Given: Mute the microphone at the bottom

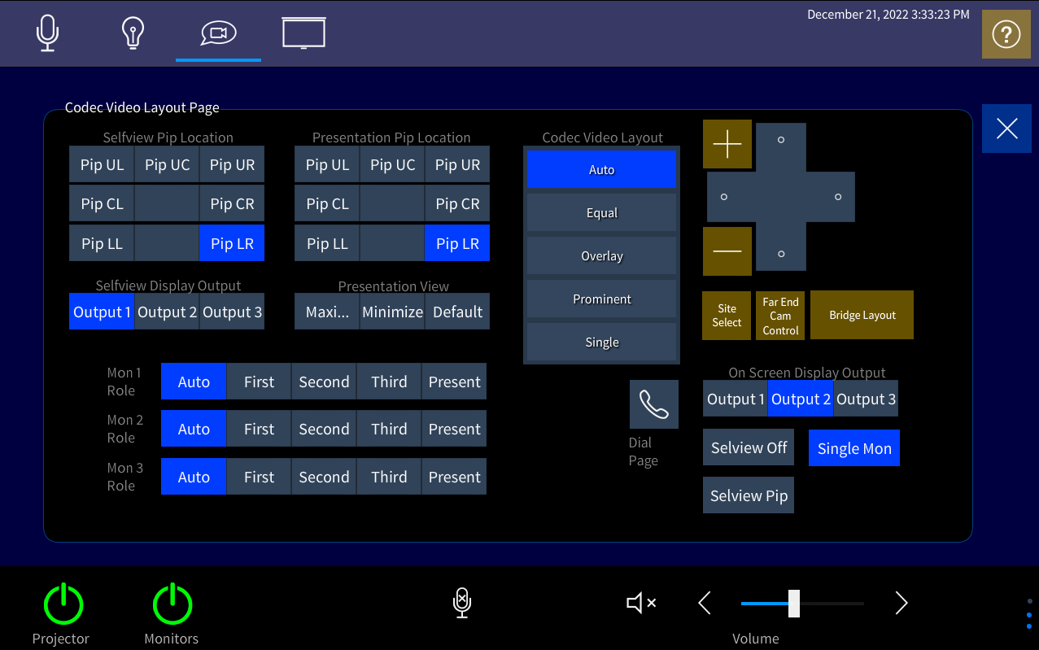Looking at the screenshot, I should [461, 603].
